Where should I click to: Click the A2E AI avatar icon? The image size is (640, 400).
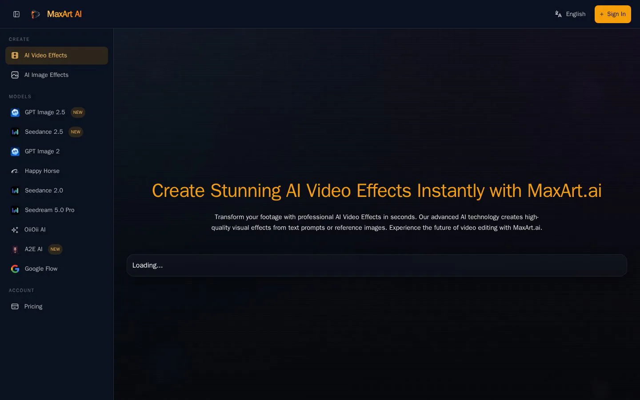pyautogui.click(x=15, y=249)
